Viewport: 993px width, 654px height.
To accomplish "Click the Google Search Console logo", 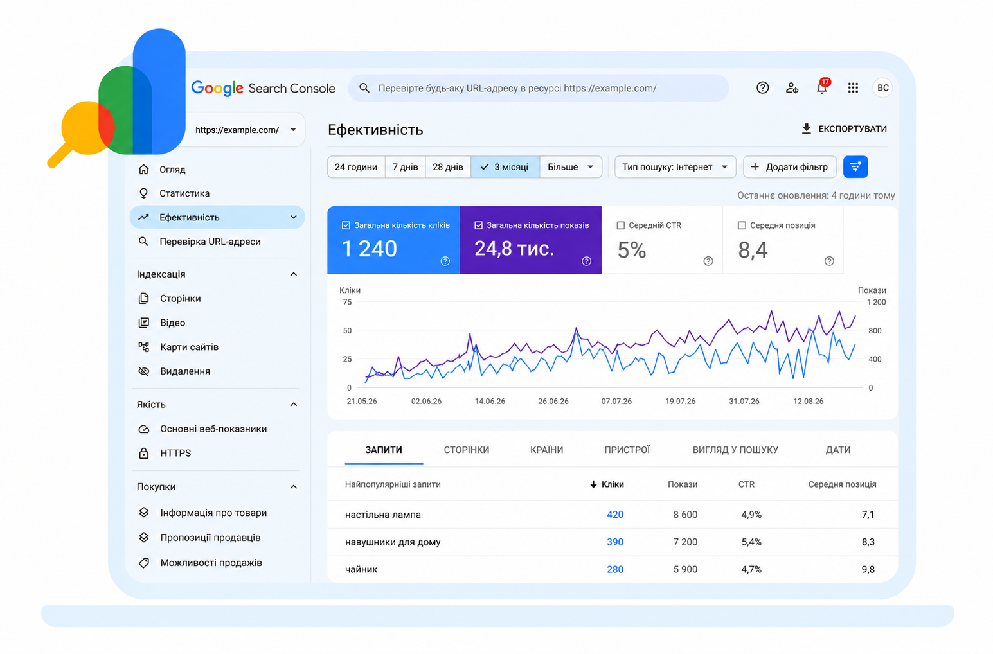I will pyautogui.click(x=264, y=88).
